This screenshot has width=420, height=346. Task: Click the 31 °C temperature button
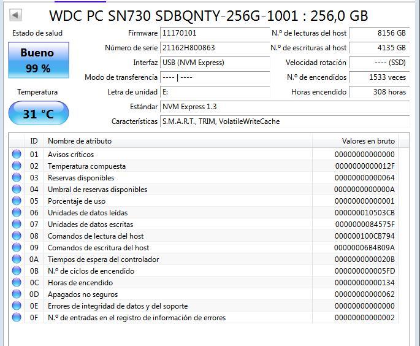pos(39,113)
